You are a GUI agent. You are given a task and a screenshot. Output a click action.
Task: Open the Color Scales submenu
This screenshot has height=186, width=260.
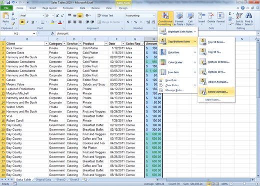click(178, 62)
